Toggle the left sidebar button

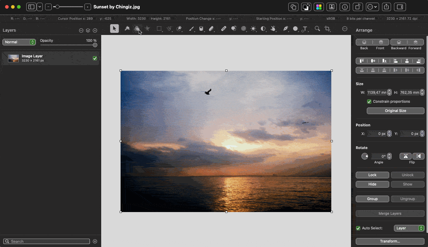31,7
